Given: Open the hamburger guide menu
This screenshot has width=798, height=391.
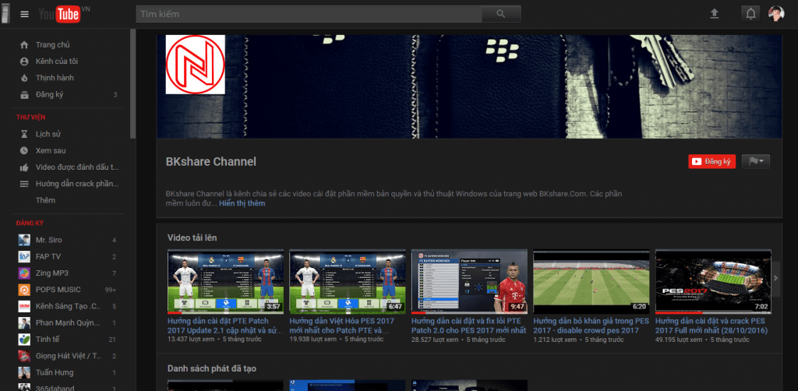Looking at the screenshot, I should click(24, 14).
